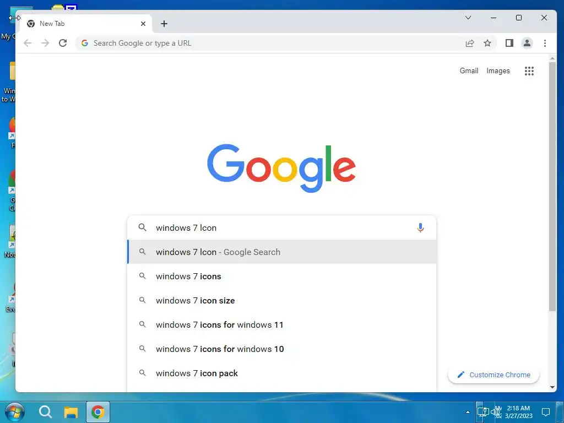Click the browser Forward arrow

point(45,43)
